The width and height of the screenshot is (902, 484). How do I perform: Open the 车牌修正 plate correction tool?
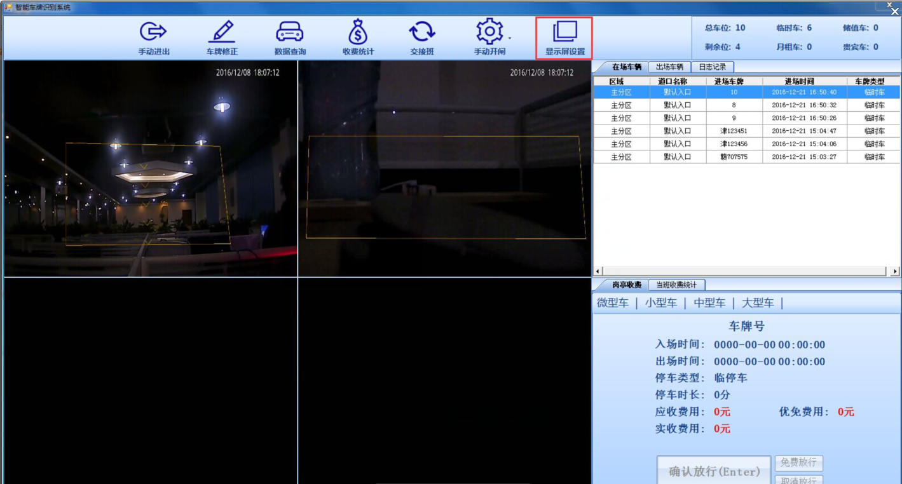222,37
